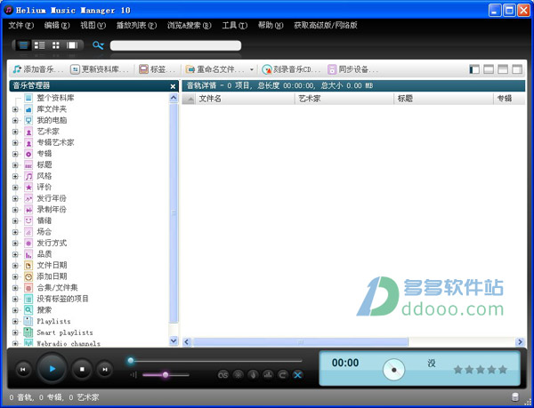Select 整个资料库 tree item

click(55, 98)
